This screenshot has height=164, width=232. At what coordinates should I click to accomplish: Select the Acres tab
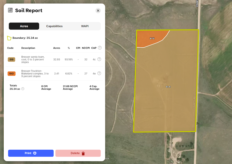[24, 26]
